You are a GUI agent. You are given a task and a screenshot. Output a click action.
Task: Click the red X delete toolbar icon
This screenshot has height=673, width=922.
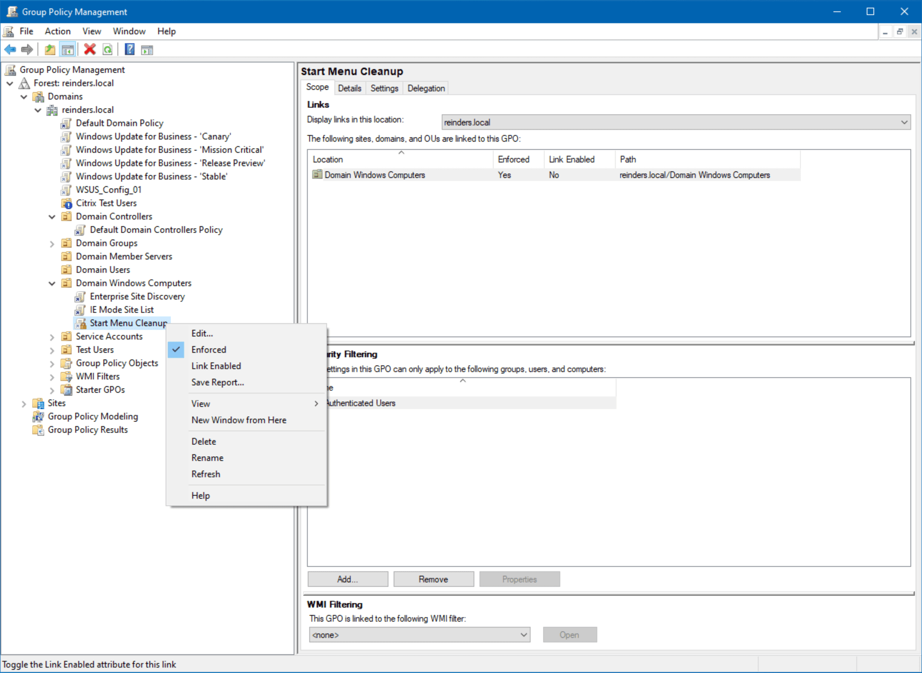point(89,49)
